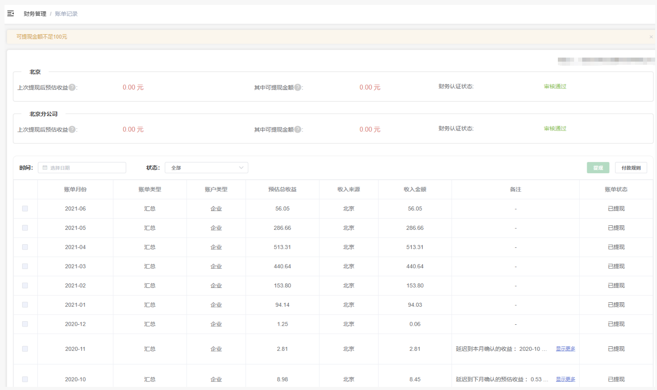Click 显示更多 link in 2020-11 row

click(x=565, y=349)
